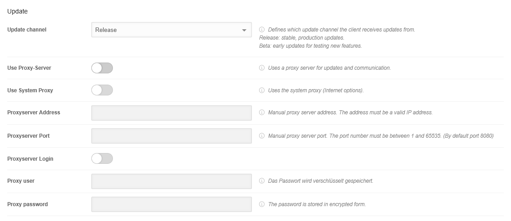Click info icon beside Proxy password hint
Viewport: 511px width, 221px height.
[262, 204]
